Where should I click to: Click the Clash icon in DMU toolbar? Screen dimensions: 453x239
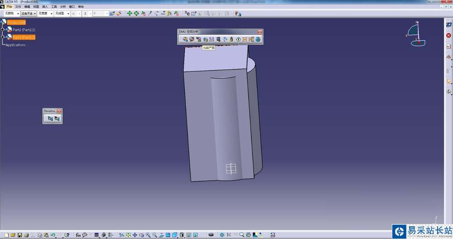click(x=185, y=39)
